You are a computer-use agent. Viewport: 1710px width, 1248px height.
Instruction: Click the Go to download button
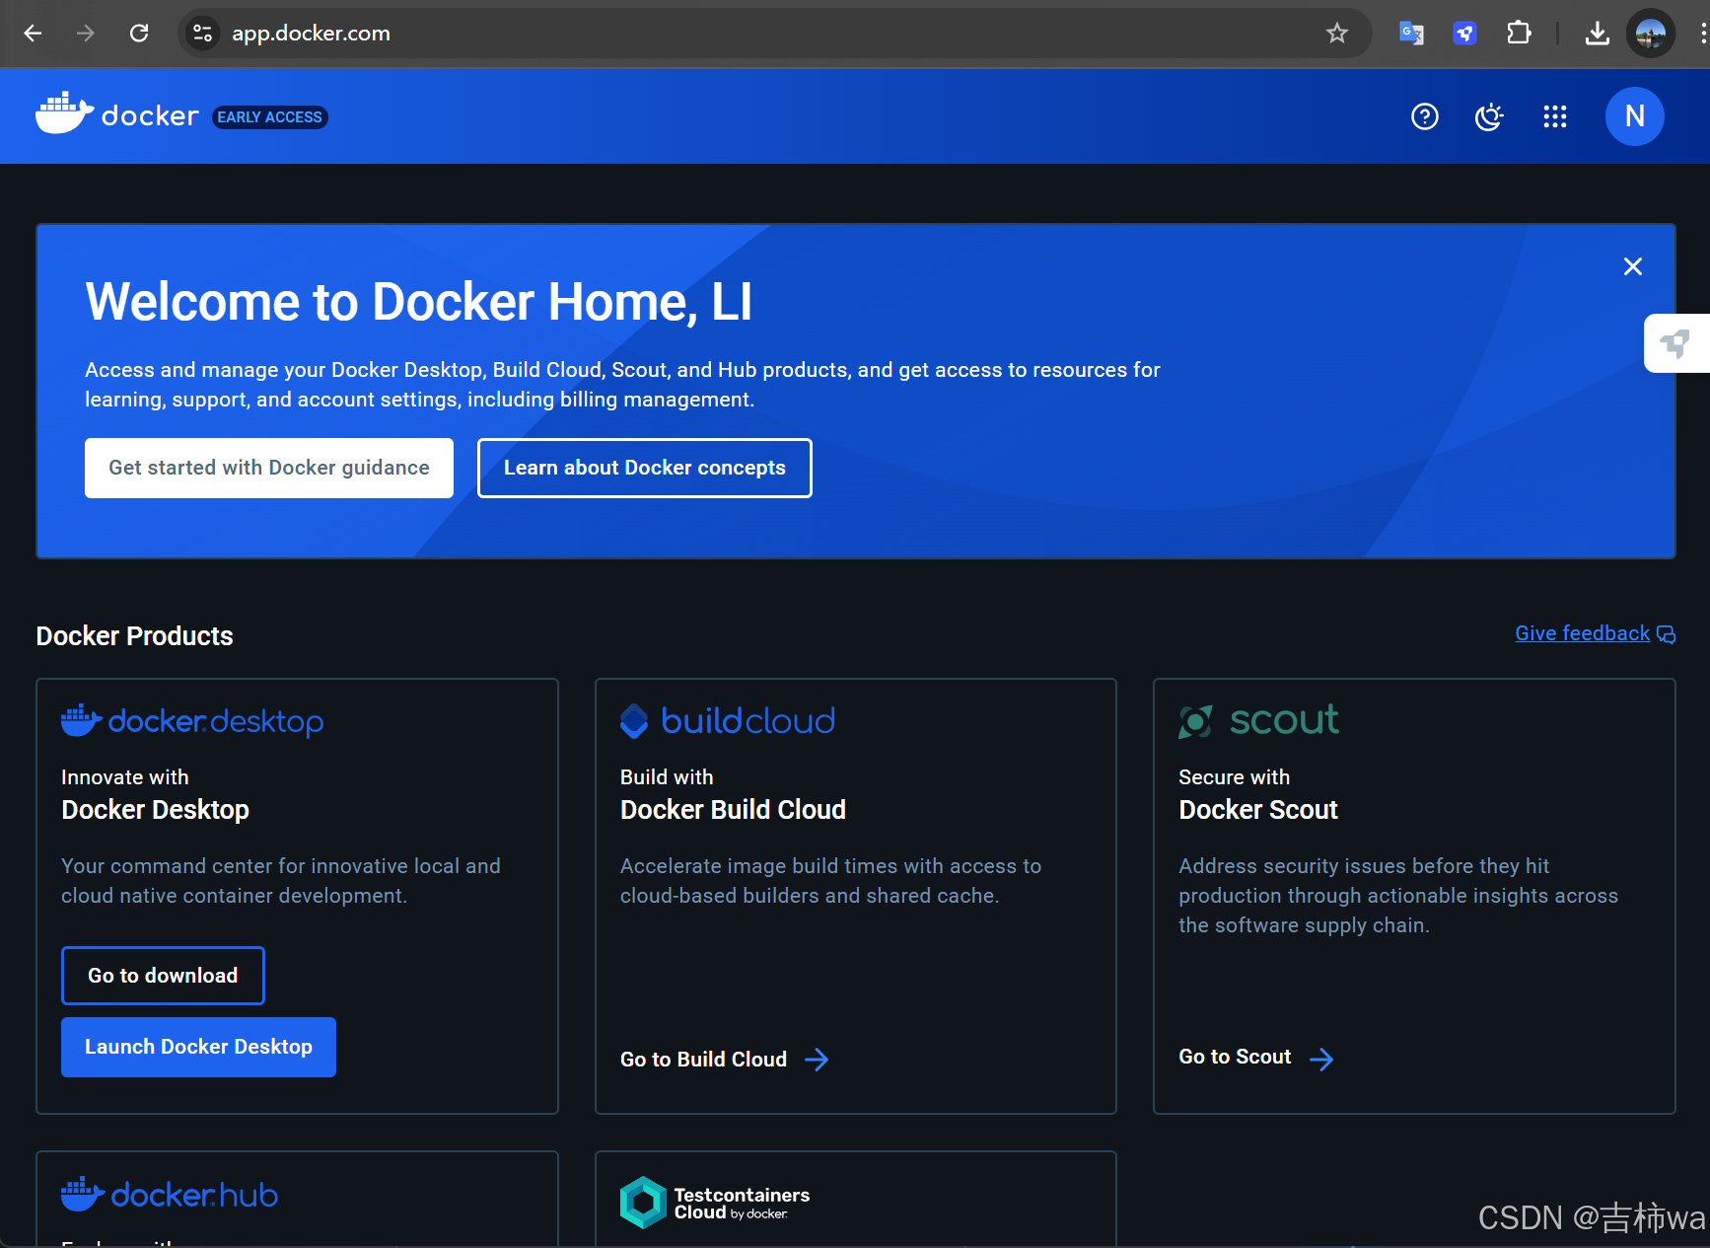(163, 976)
